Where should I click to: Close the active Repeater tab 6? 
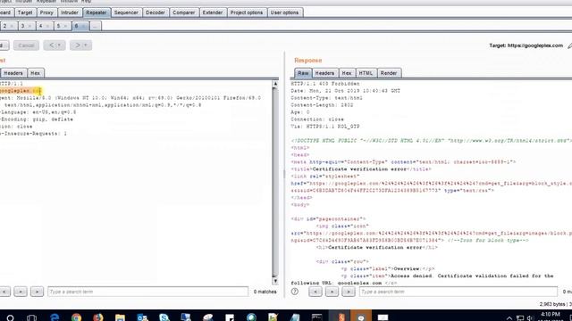[x=84, y=26]
